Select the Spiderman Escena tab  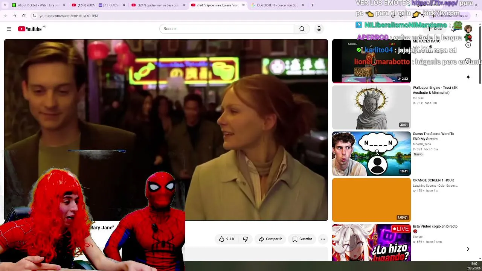pyautogui.click(x=218, y=5)
